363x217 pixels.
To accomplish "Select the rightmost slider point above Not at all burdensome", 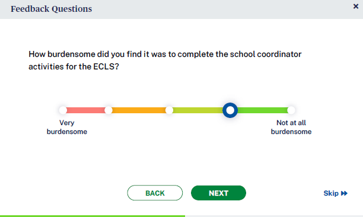I will (x=291, y=110).
